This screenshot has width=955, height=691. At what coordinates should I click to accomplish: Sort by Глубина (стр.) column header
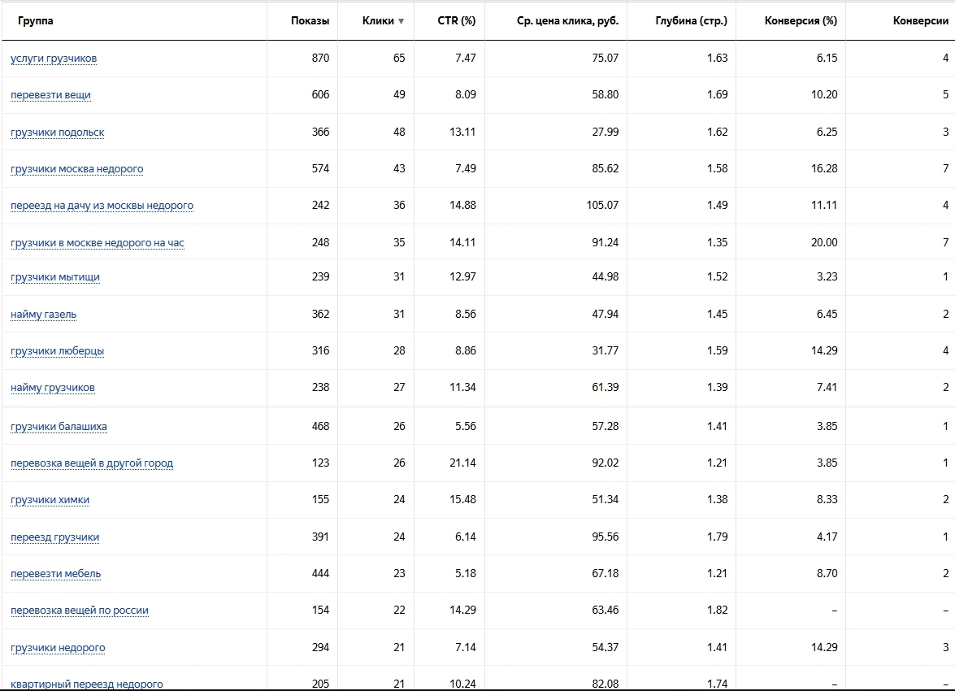click(691, 21)
